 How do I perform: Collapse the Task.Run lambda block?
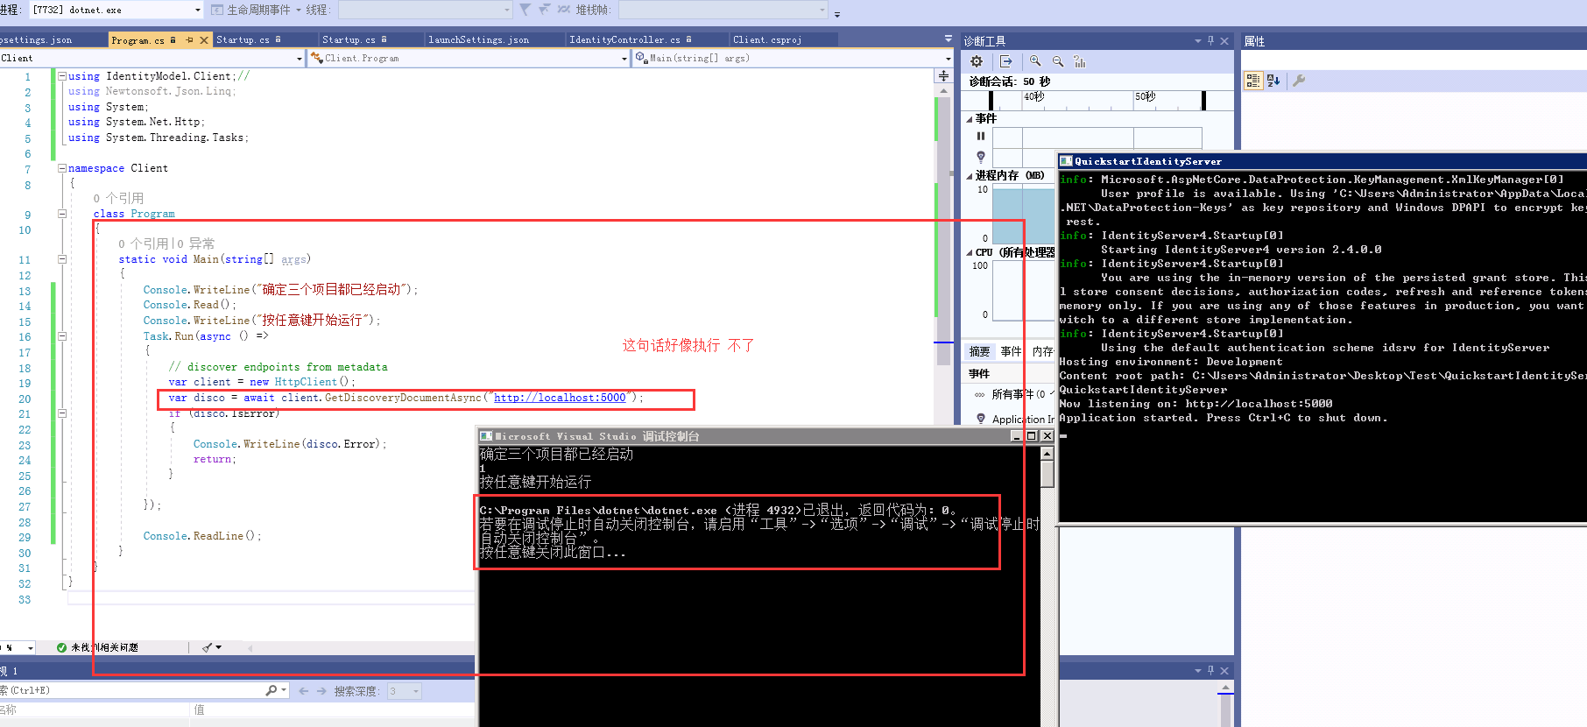pos(62,335)
